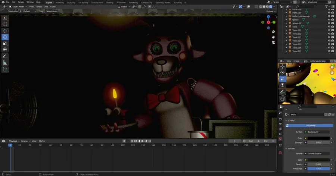Select the Annotate tool in viewport toolbar
Screen dimensions: 336x176
tap(5, 56)
